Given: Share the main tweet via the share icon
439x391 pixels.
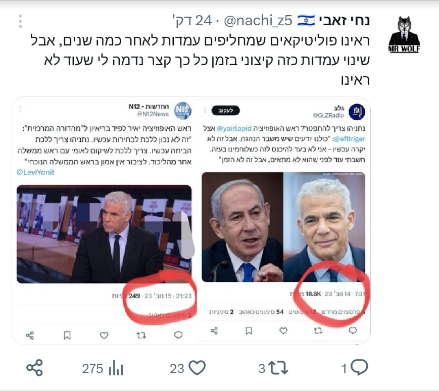Looking at the screenshot, I should 34,368.
